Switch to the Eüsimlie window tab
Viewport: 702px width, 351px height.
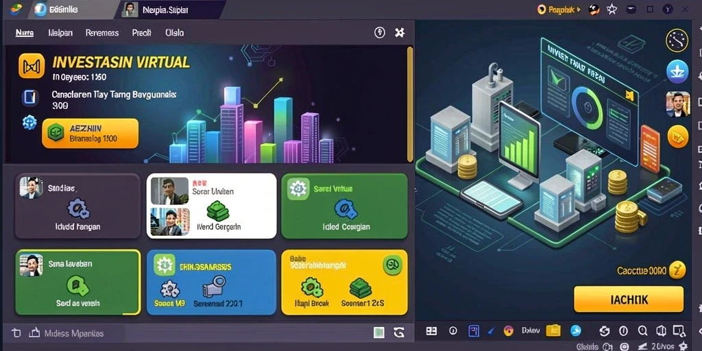(71, 10)
